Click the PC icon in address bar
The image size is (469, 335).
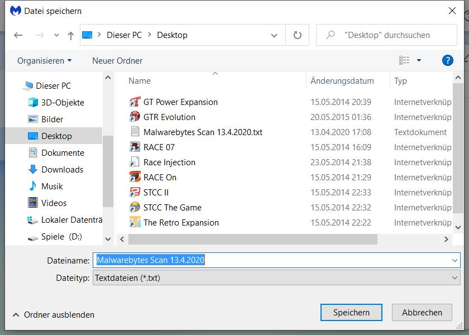click(x=87, y=35)
